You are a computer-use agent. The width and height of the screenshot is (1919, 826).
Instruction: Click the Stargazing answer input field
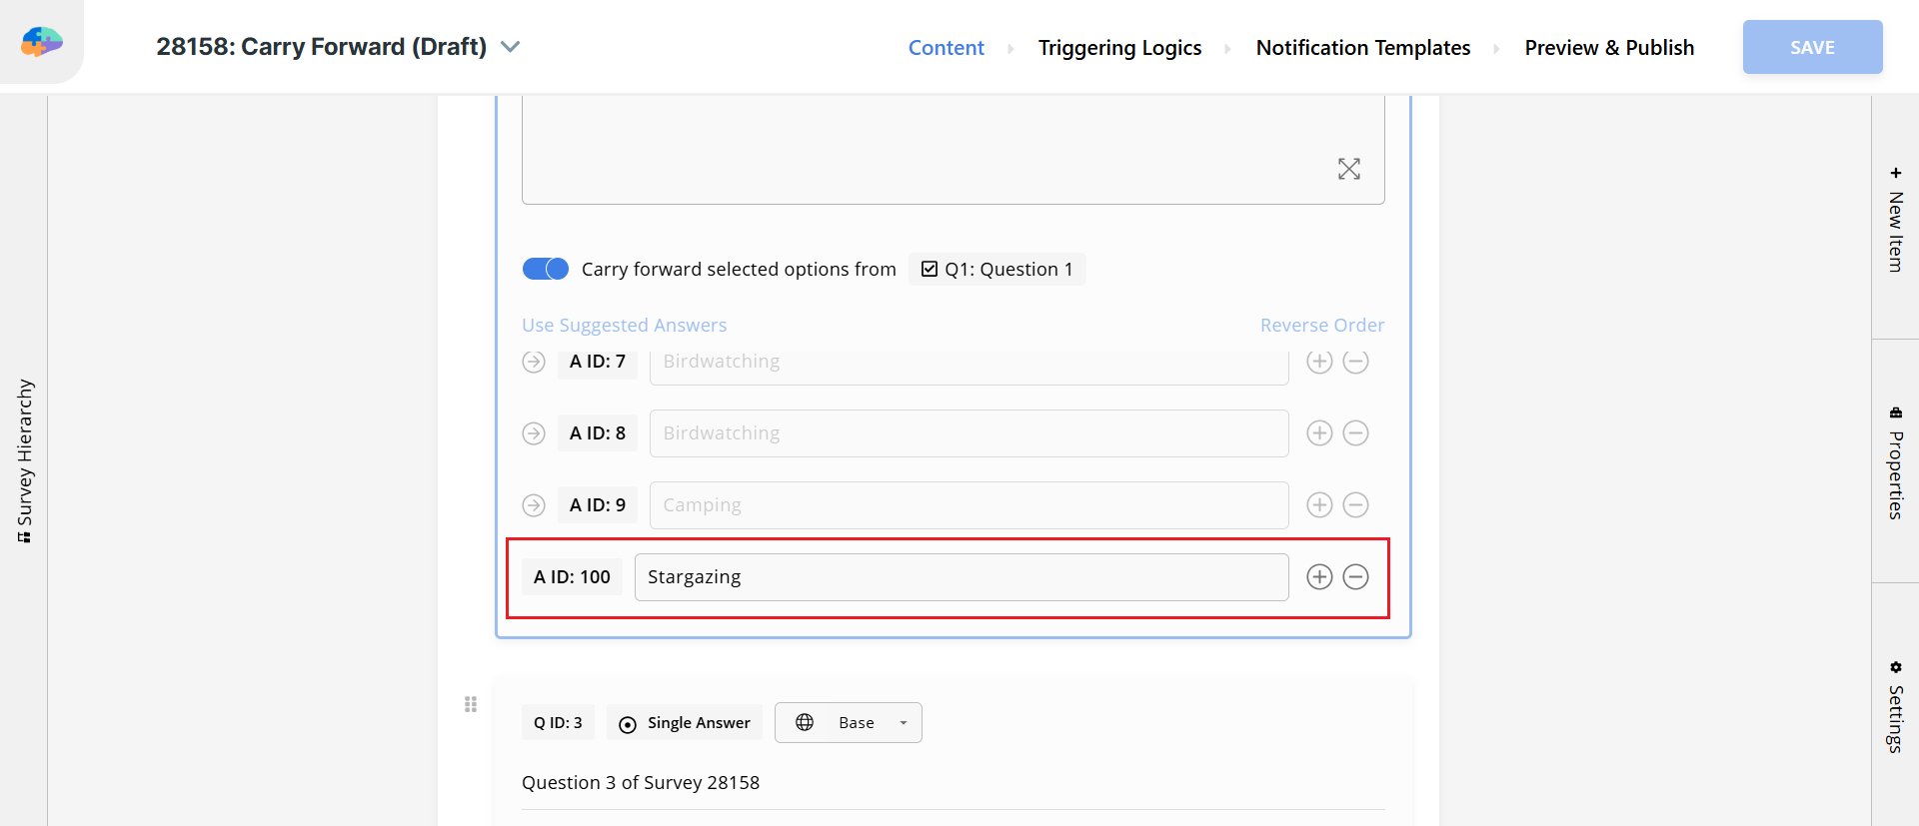pyautogui.click(x=960, y=577)
